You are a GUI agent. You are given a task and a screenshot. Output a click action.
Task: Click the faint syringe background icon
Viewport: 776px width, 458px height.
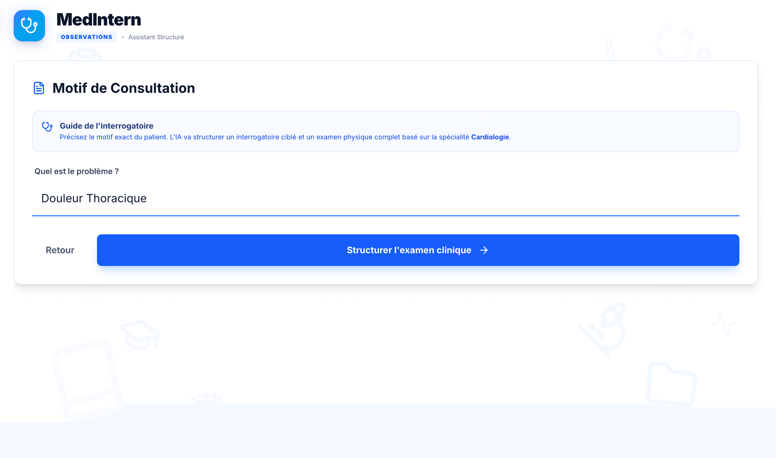[207, 398]
